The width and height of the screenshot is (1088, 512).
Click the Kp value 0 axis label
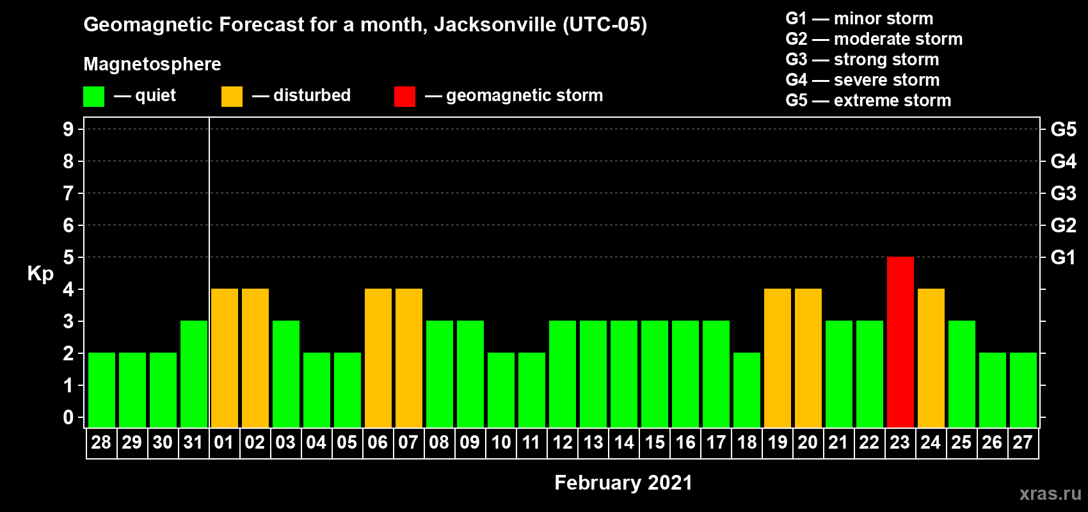click(x=68, y=417)
